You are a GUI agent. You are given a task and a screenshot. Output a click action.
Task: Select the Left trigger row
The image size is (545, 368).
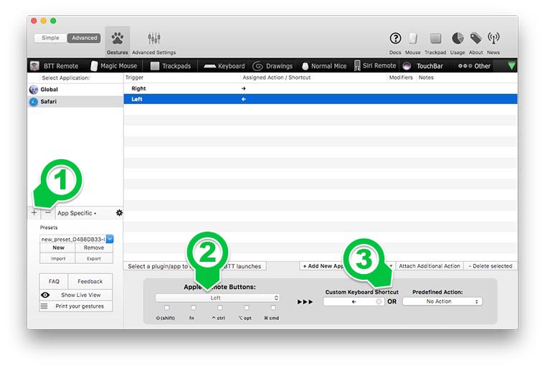point(320,99)
